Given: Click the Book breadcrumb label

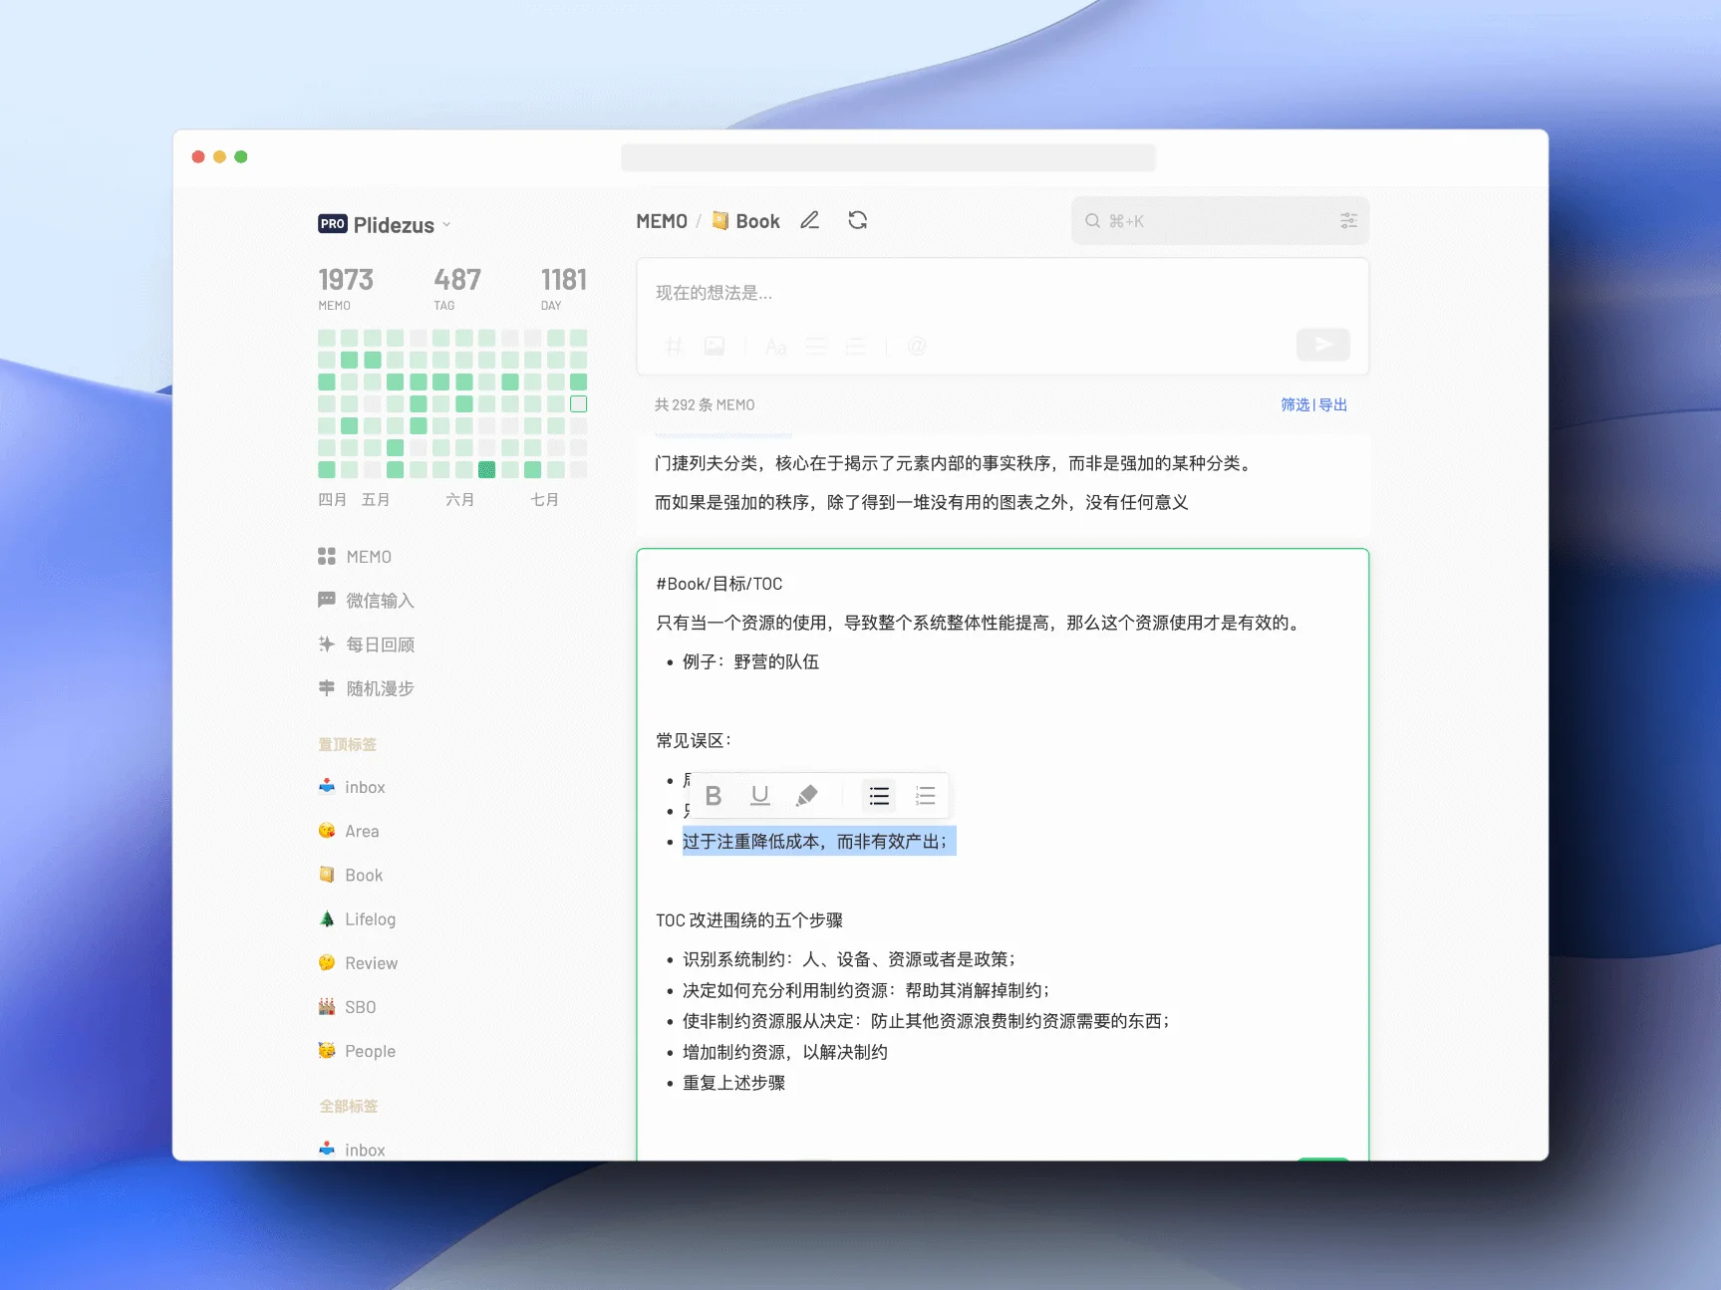Looking at the screenshot, I should click(757, 221).
